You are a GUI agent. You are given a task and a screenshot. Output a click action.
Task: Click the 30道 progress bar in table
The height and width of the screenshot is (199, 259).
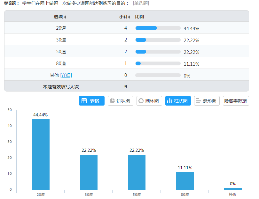point(158,40)
